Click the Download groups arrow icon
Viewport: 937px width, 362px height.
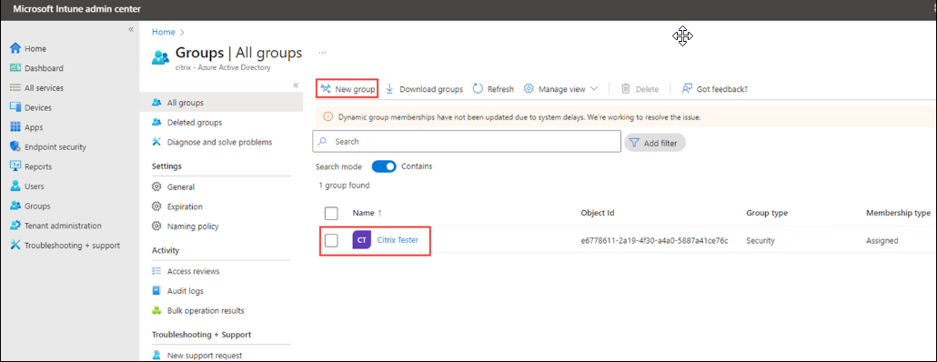pyautogui.click(x=389, y=89)
